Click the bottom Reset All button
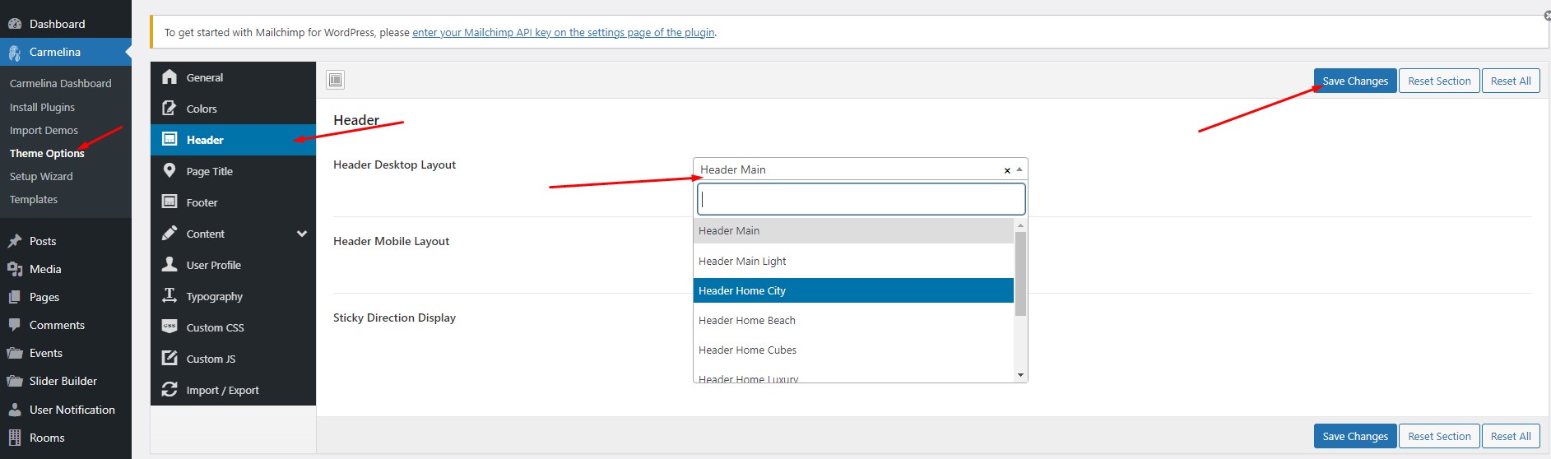The image size is (1551, 459). pos(1510,436)
